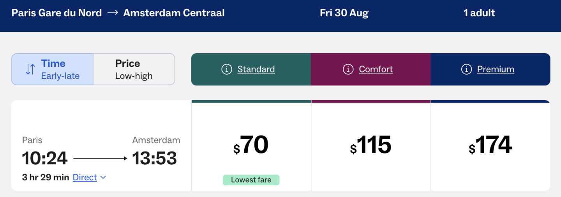Select the $115 Comfort fare
This screenshot has width=561, height=197.
click(370, 146)
